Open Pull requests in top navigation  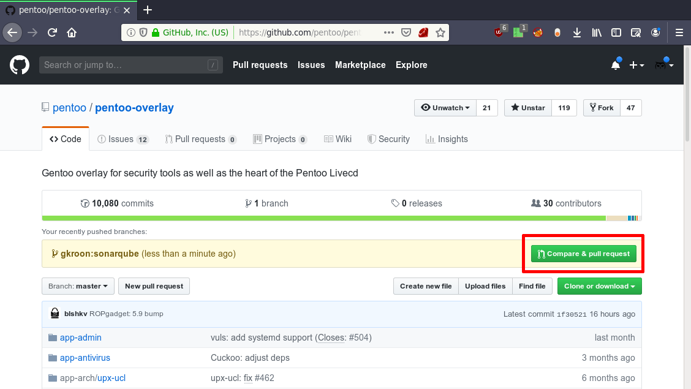click(260, 65)
